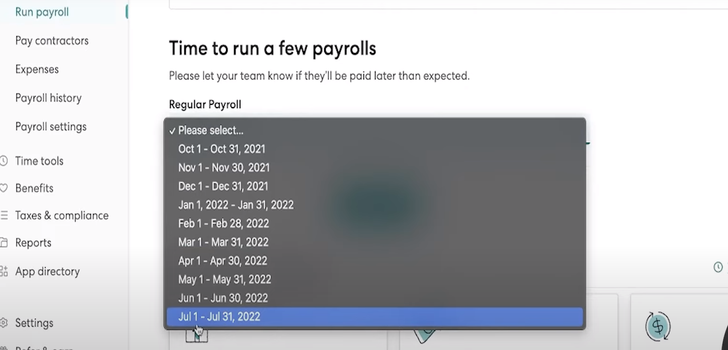728x350 pixels.
Task: Pick Dec 1 - Dec 31, 2021 period
Action: 223,186
